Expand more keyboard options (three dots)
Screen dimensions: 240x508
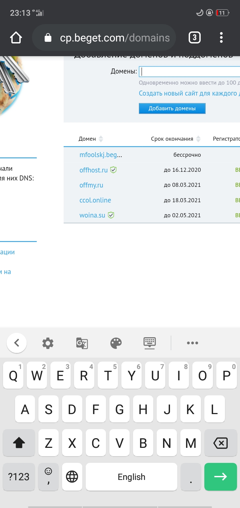[x=193, y=343]
